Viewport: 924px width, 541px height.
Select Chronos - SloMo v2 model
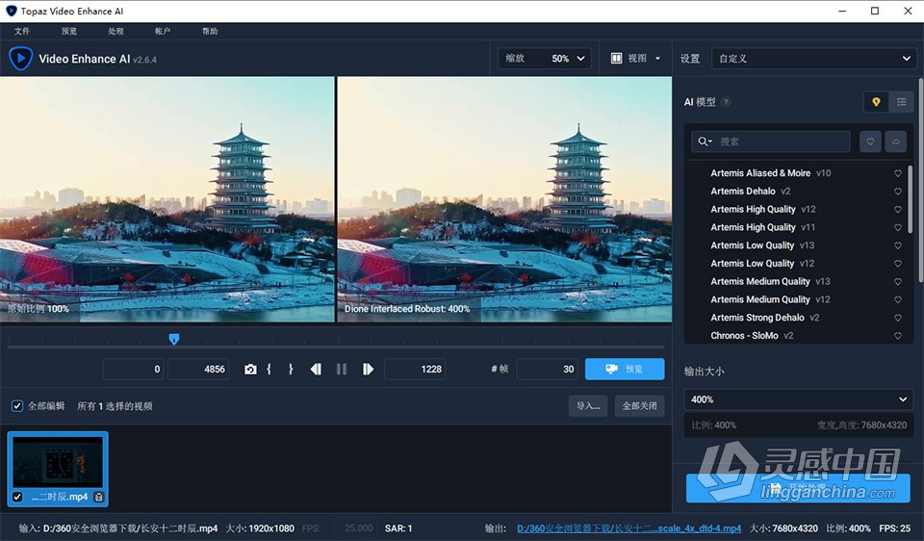tap(752, 336)
